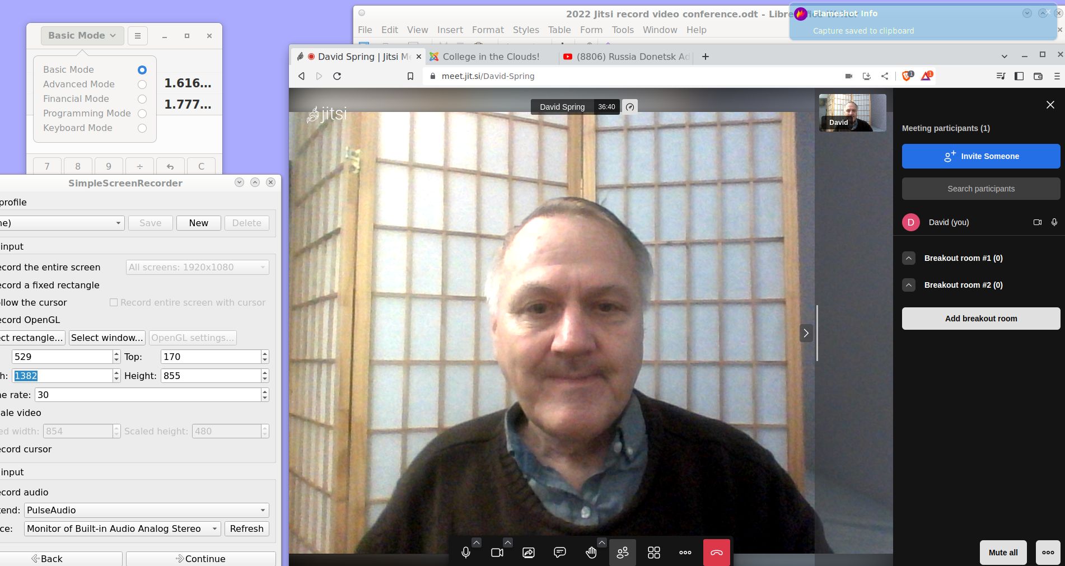Click the Brave Shields lion icon
The width and height of the screenshot is (1065, 566).
point(907,76)
